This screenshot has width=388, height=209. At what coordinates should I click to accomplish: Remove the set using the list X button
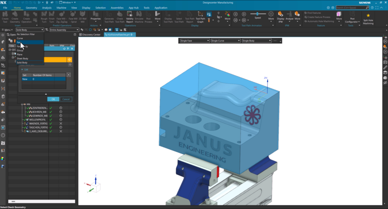coord(69,75)
